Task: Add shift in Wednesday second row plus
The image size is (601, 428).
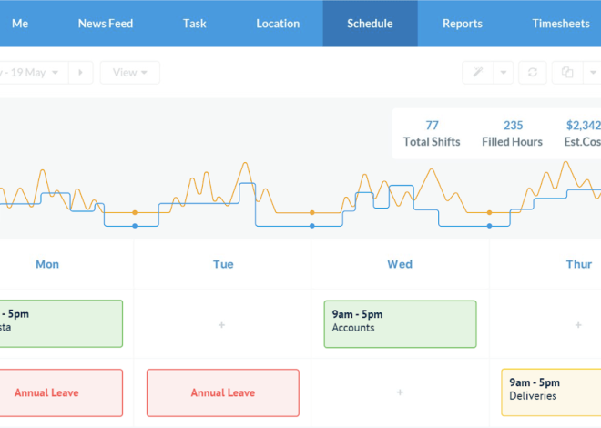Action: (x=400, y=392)
